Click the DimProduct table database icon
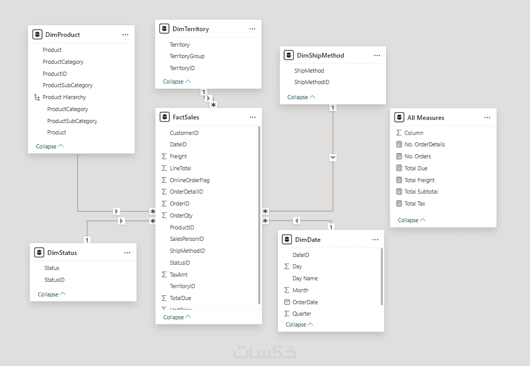The width and height of the screenshot is (530, 366). click(x=37, y=35)
